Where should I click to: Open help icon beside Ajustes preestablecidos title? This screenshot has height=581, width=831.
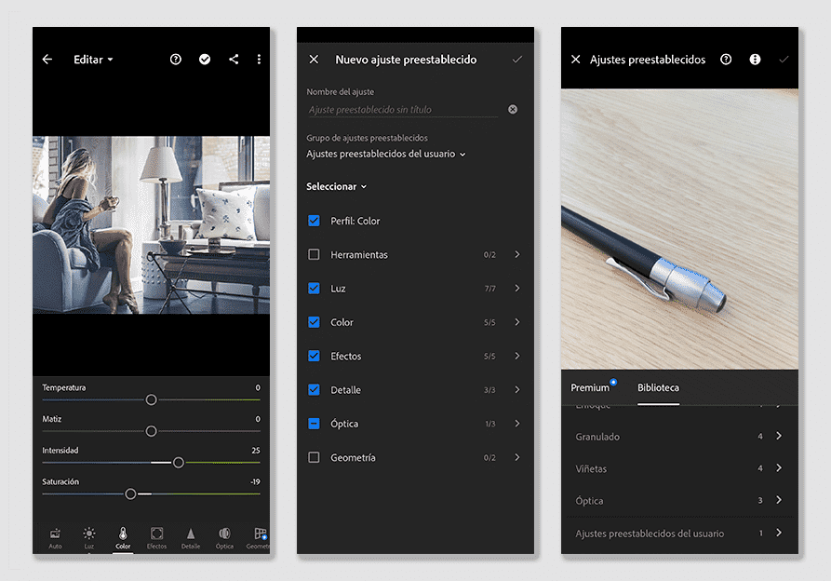726,60
